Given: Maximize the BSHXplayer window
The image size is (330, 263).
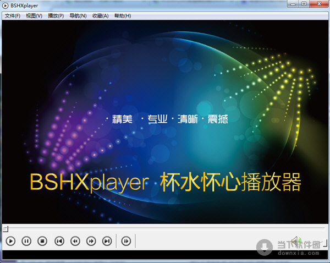Looking at the screenshot, I should [x=304, y=4].
